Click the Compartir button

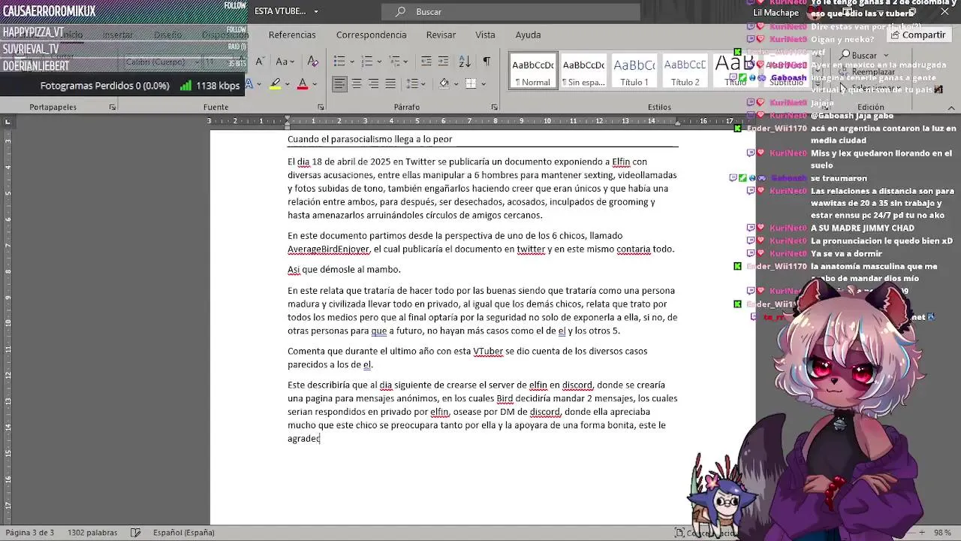(x=917, y=35)
